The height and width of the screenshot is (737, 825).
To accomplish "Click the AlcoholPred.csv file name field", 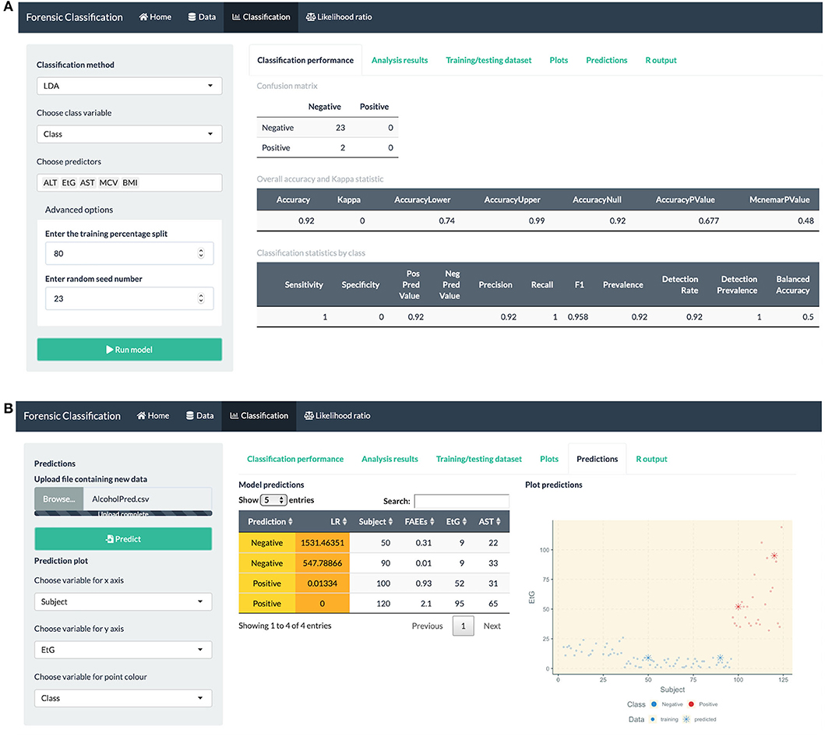I will [x=147, y=499].
